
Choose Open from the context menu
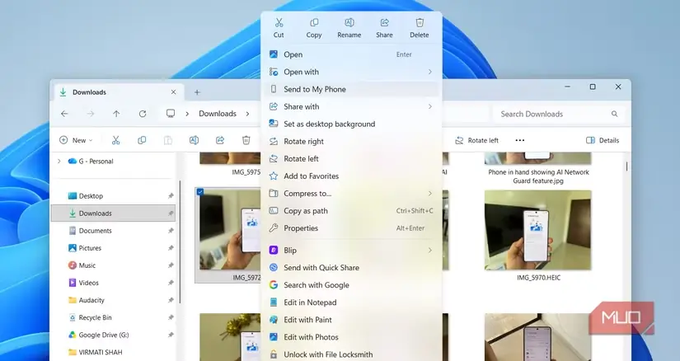click(x=351, y=54)
